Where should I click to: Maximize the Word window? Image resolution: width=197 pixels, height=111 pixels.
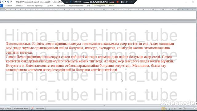pyautogui.click(x=193, y=2)
